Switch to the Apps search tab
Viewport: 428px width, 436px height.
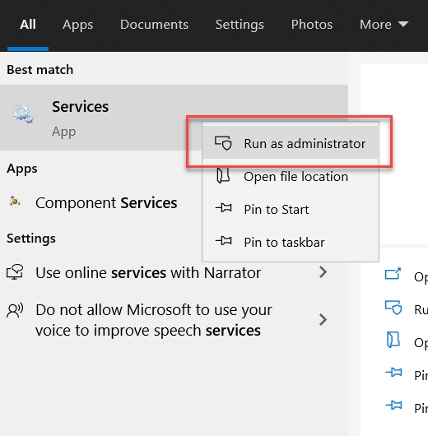click(77, 25)
